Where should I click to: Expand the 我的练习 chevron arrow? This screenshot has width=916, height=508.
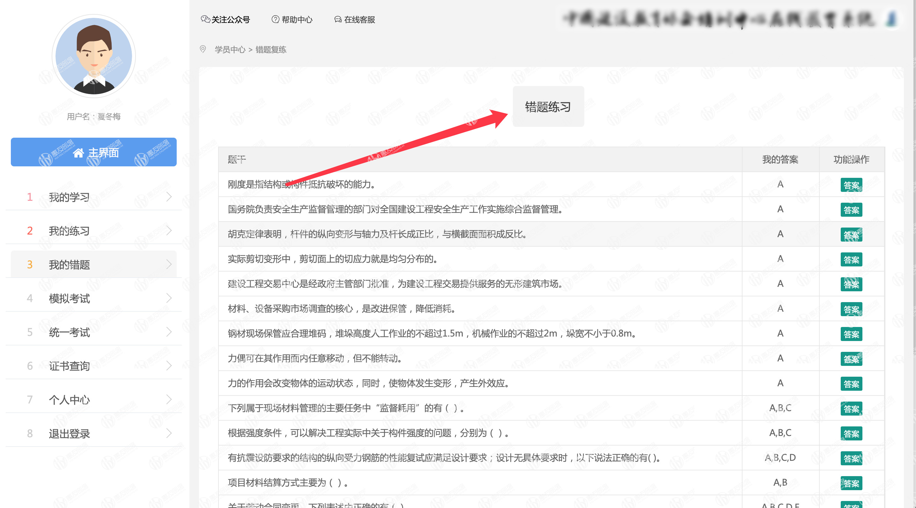169,230
